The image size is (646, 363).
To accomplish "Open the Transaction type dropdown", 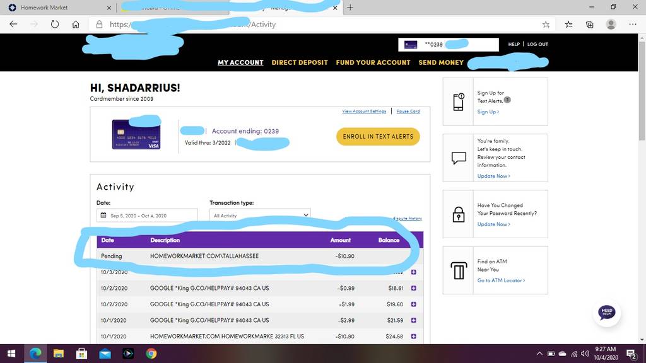I will pos(260,216).
